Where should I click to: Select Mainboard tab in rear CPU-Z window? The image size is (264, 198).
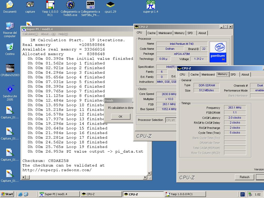tap(165, 33)
